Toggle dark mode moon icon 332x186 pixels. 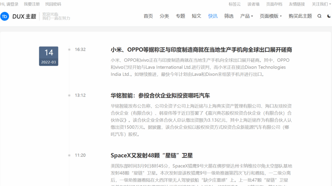click(x=329, y=16)
